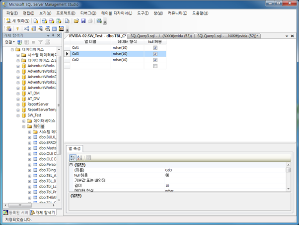Click the Filter funnel icon in Object Explorer
The width and height of the screenshot is (299, 225).
(40, 42)
